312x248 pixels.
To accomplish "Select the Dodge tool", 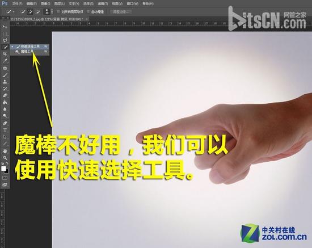I will [x=5, y=116].
